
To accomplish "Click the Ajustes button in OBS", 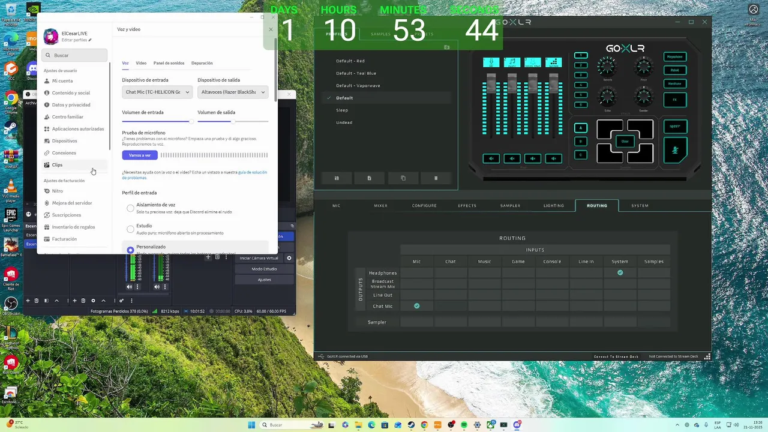I will (x=264, y=280).
